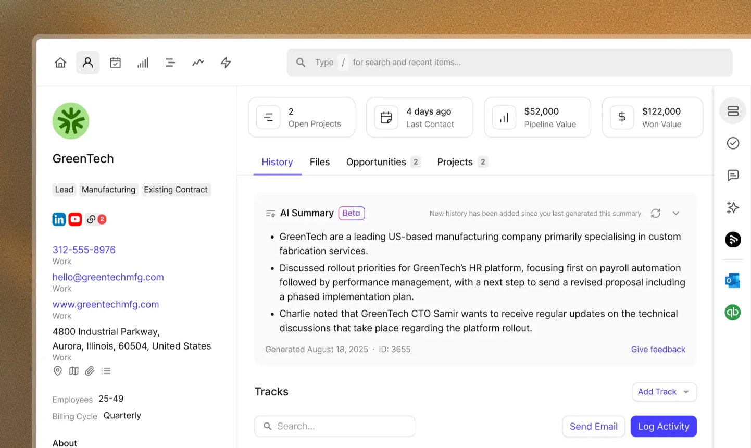751x448 pixels.
Task: Click the AI Summary list-star icon
Action: click(270, 214)
